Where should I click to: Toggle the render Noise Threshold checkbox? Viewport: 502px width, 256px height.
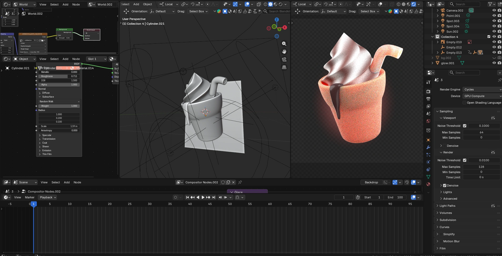465,160
